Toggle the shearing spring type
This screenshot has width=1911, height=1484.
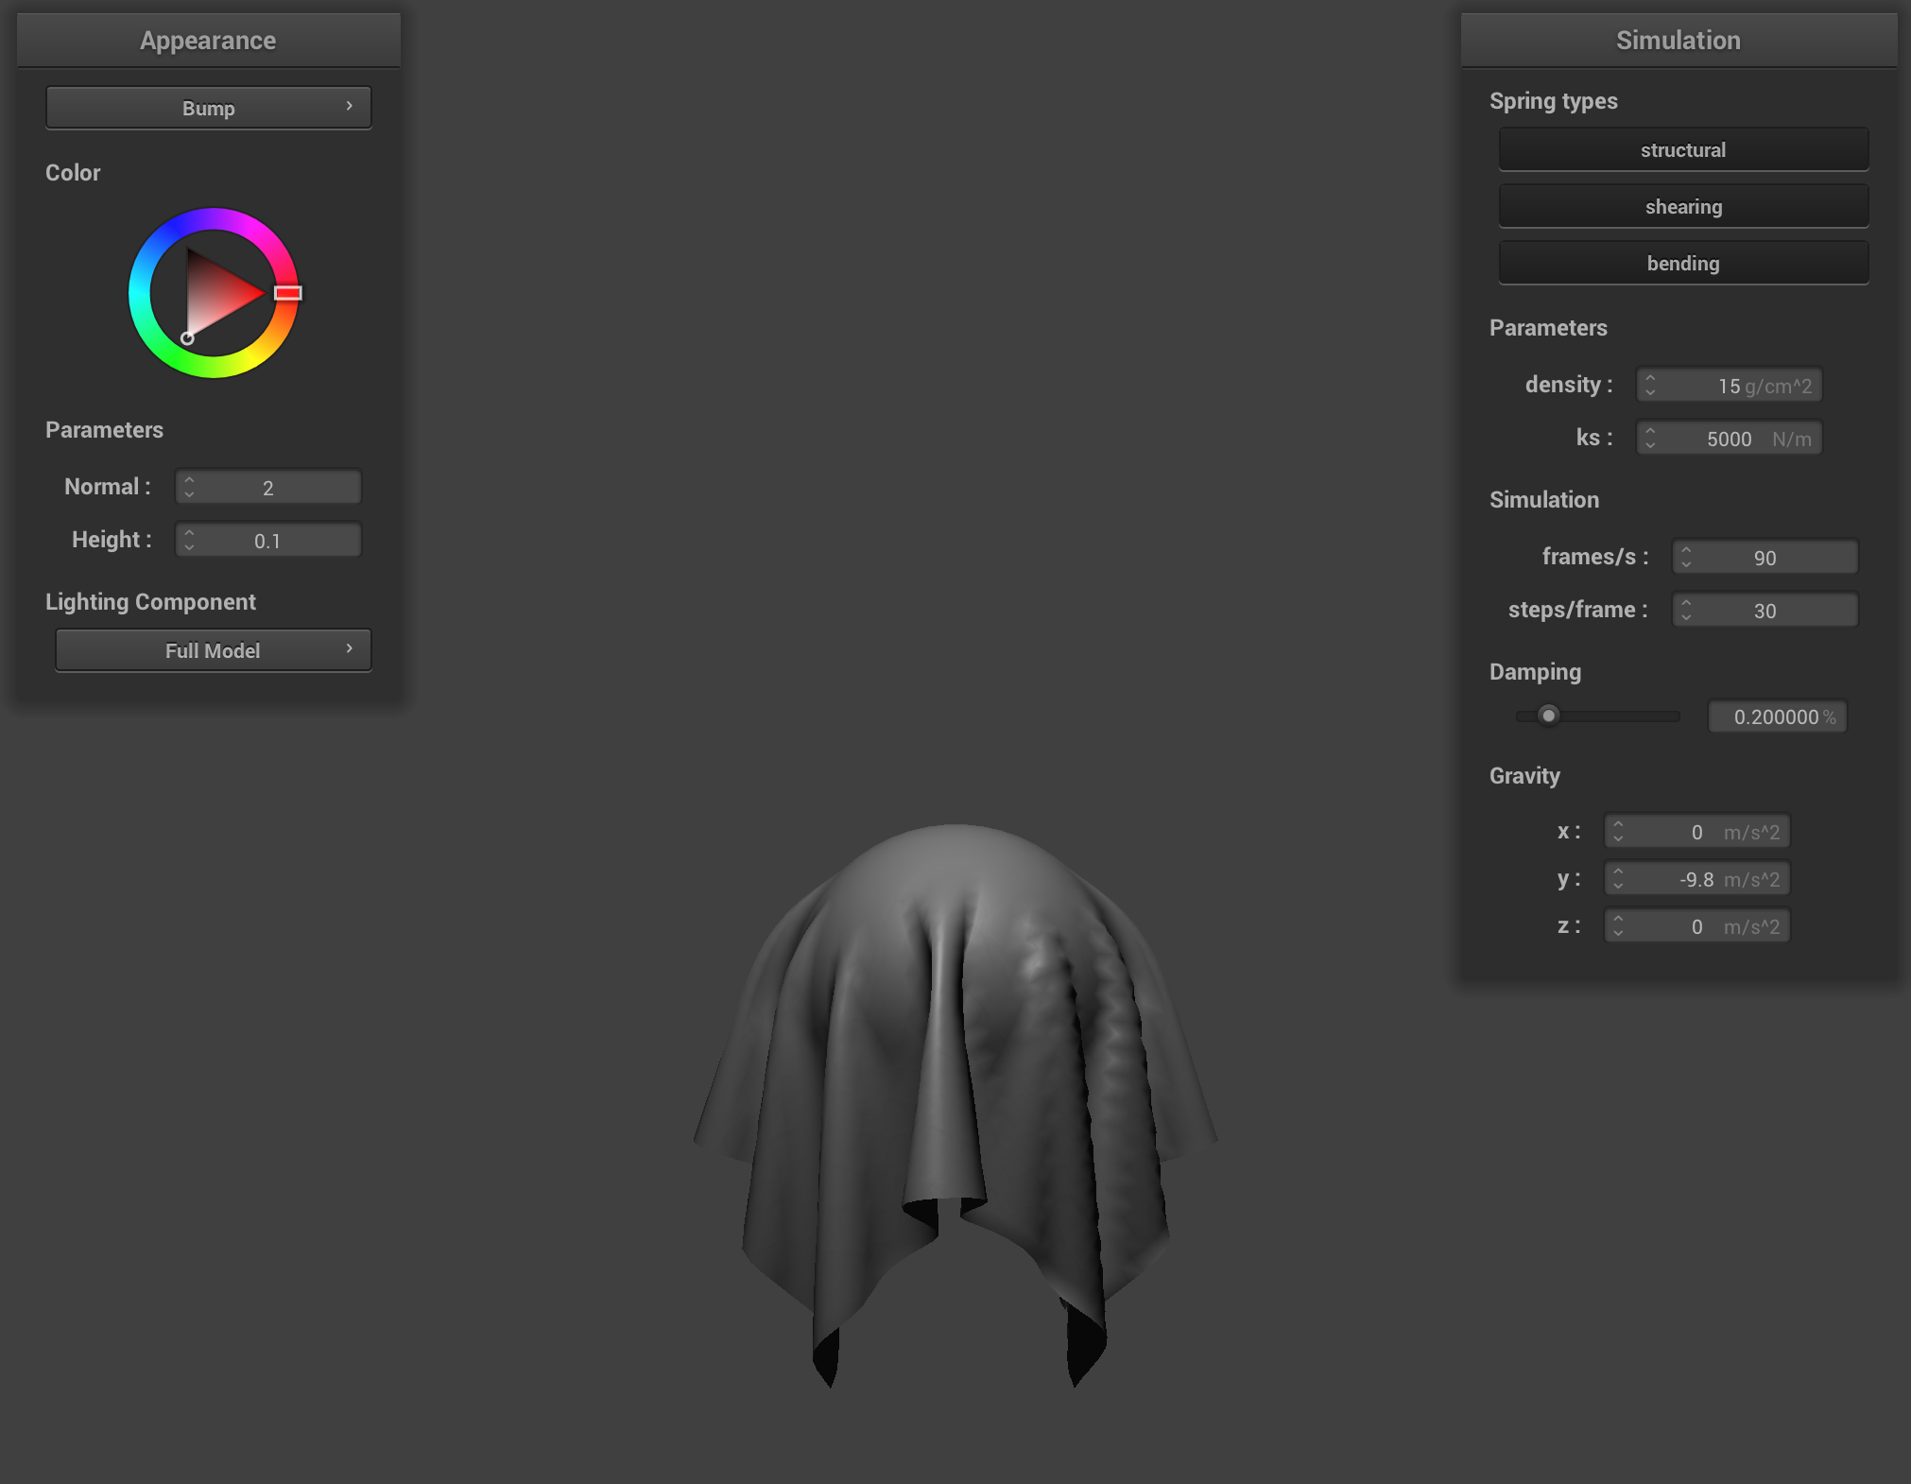(1683, 206)
